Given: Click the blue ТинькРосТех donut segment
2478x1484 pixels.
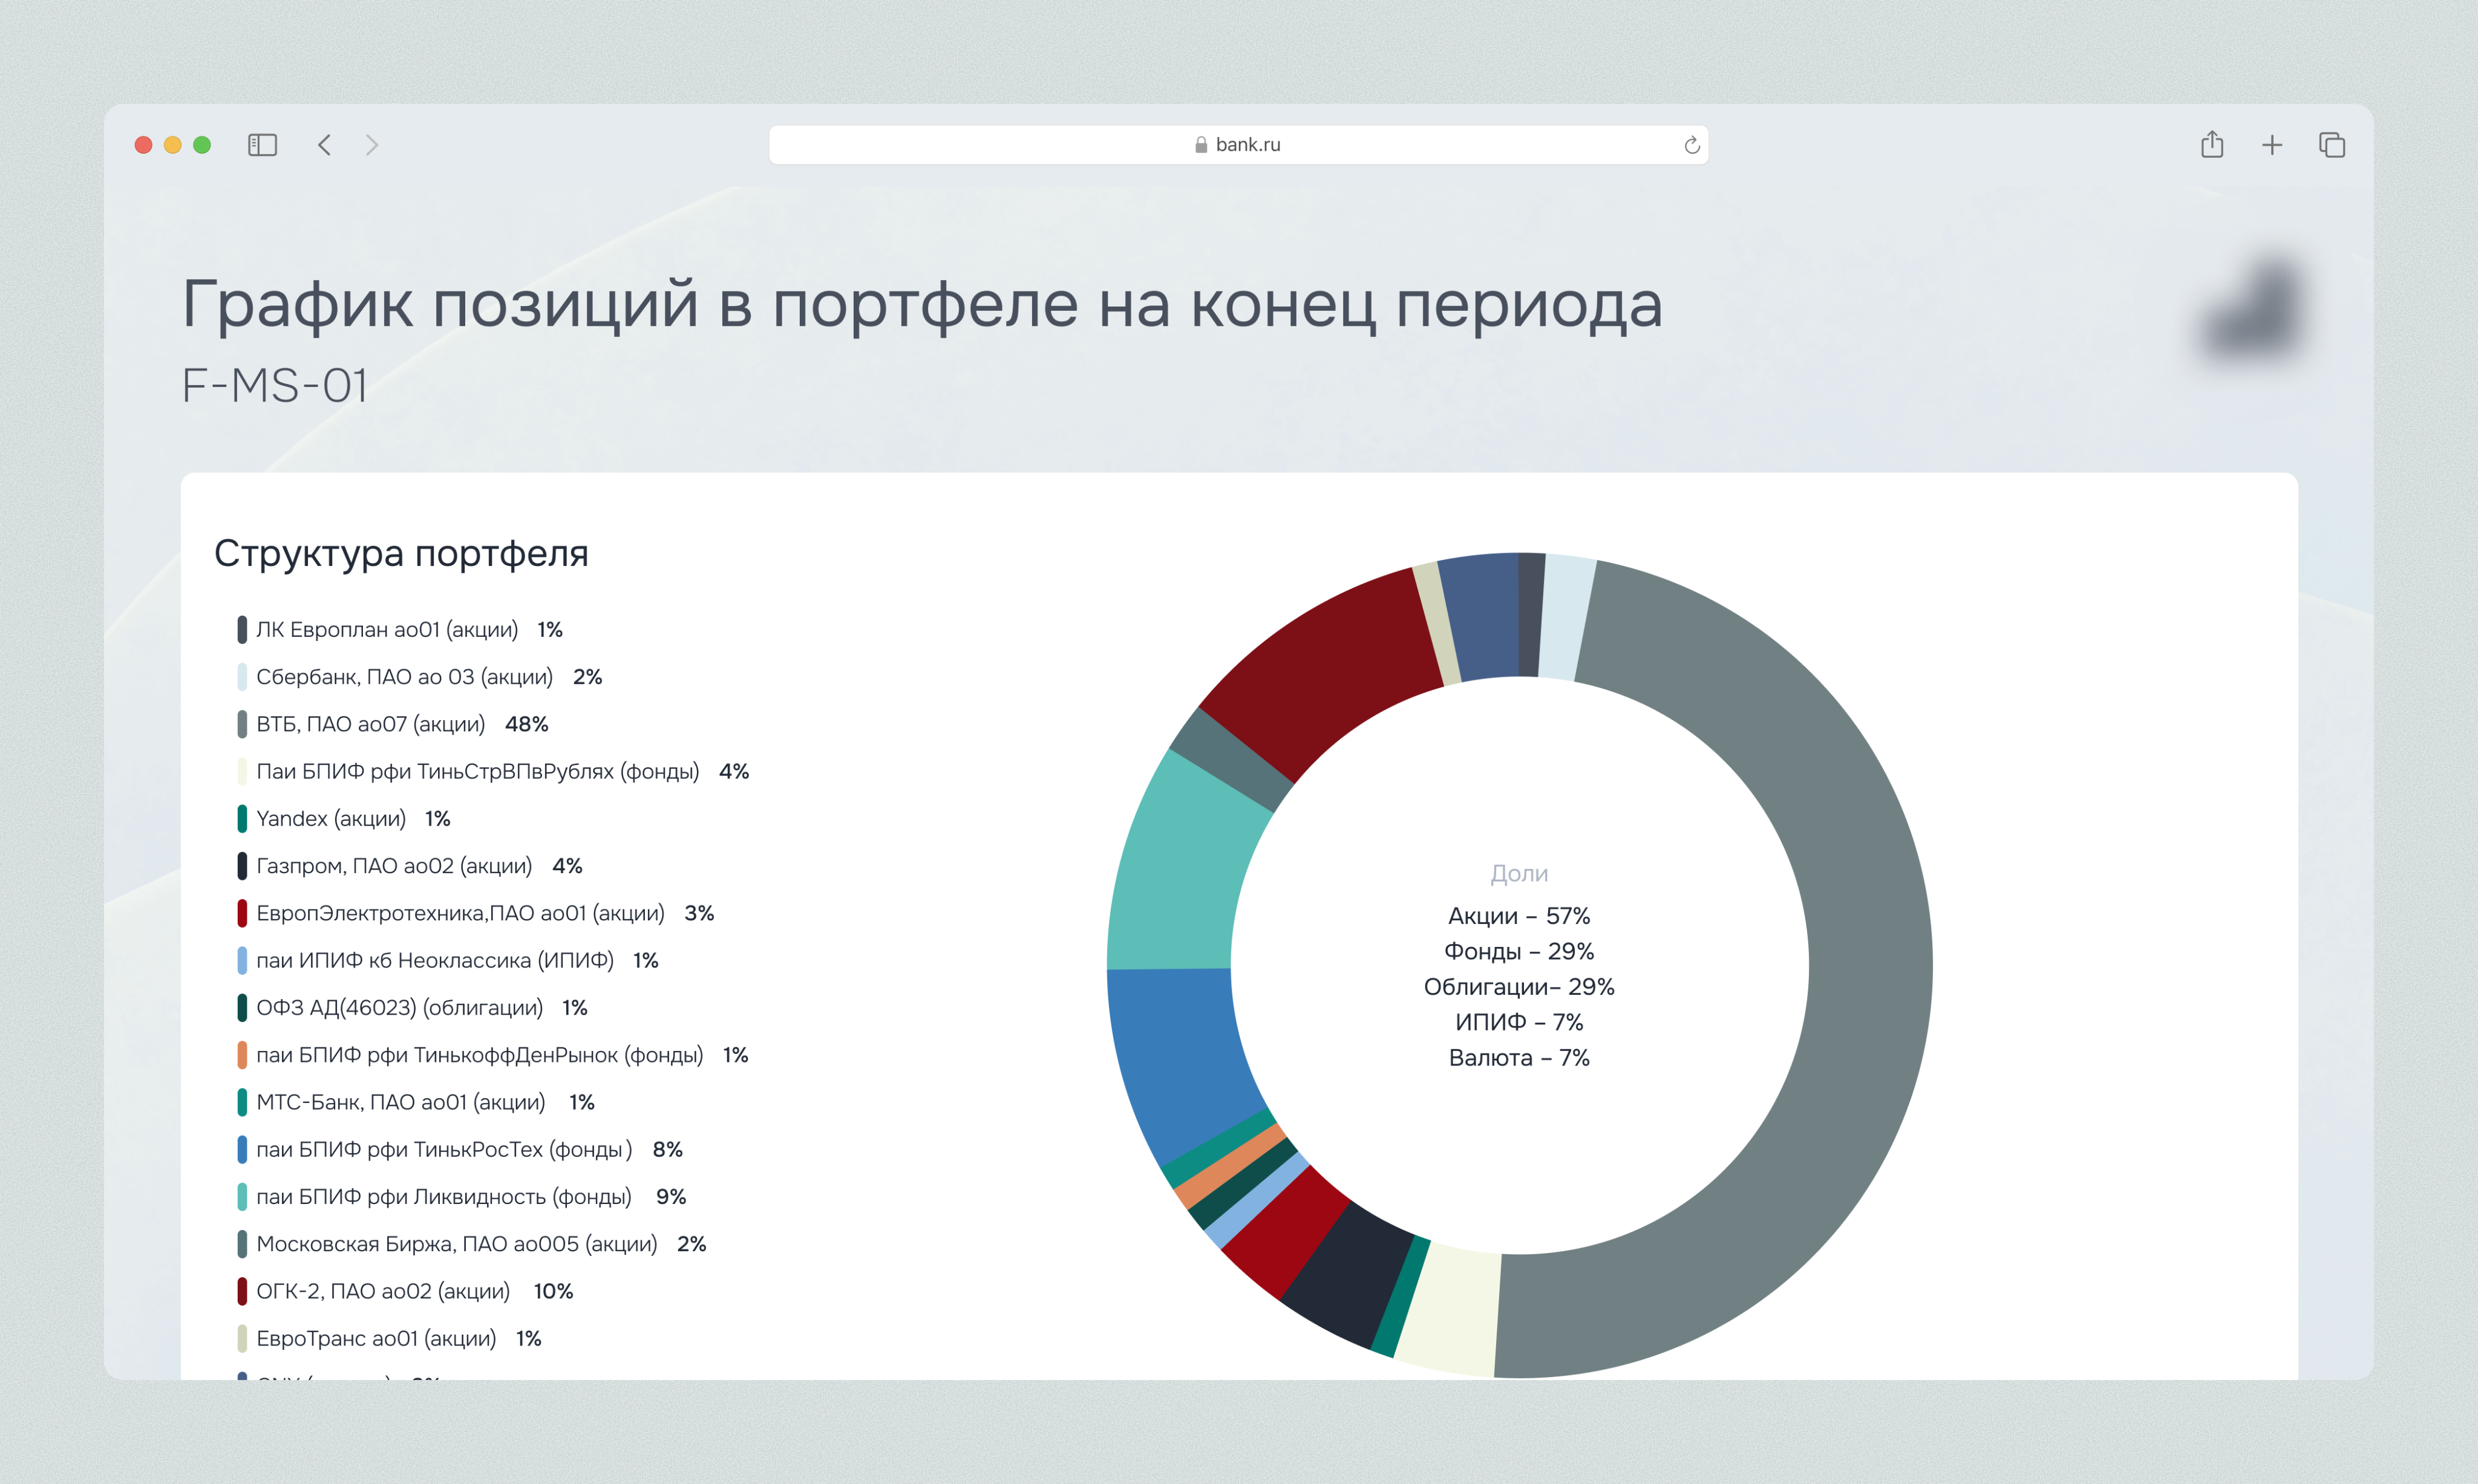Looking at the screenshot, I should tap(1180, 1055).
